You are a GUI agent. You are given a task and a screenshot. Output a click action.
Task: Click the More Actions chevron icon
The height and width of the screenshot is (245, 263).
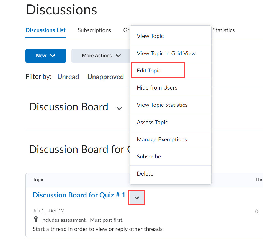(x=118, y=56)
